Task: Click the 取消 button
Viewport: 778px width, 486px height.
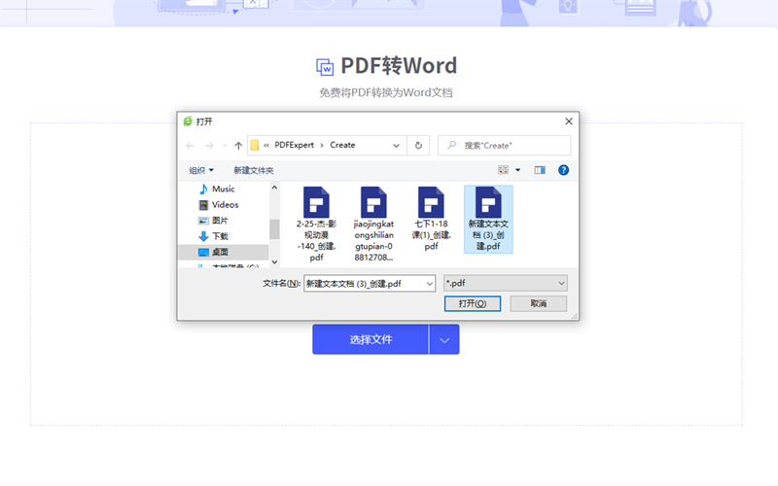Action: pyautogui.click(x=538, y=303)
